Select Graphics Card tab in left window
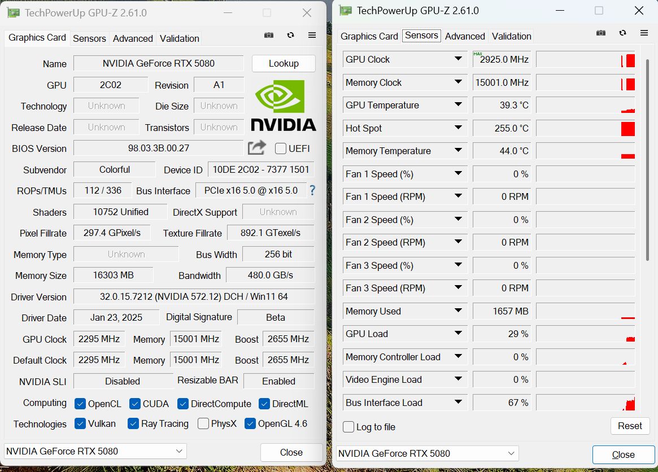Screen dimensions: 658x472 point(37,38)
